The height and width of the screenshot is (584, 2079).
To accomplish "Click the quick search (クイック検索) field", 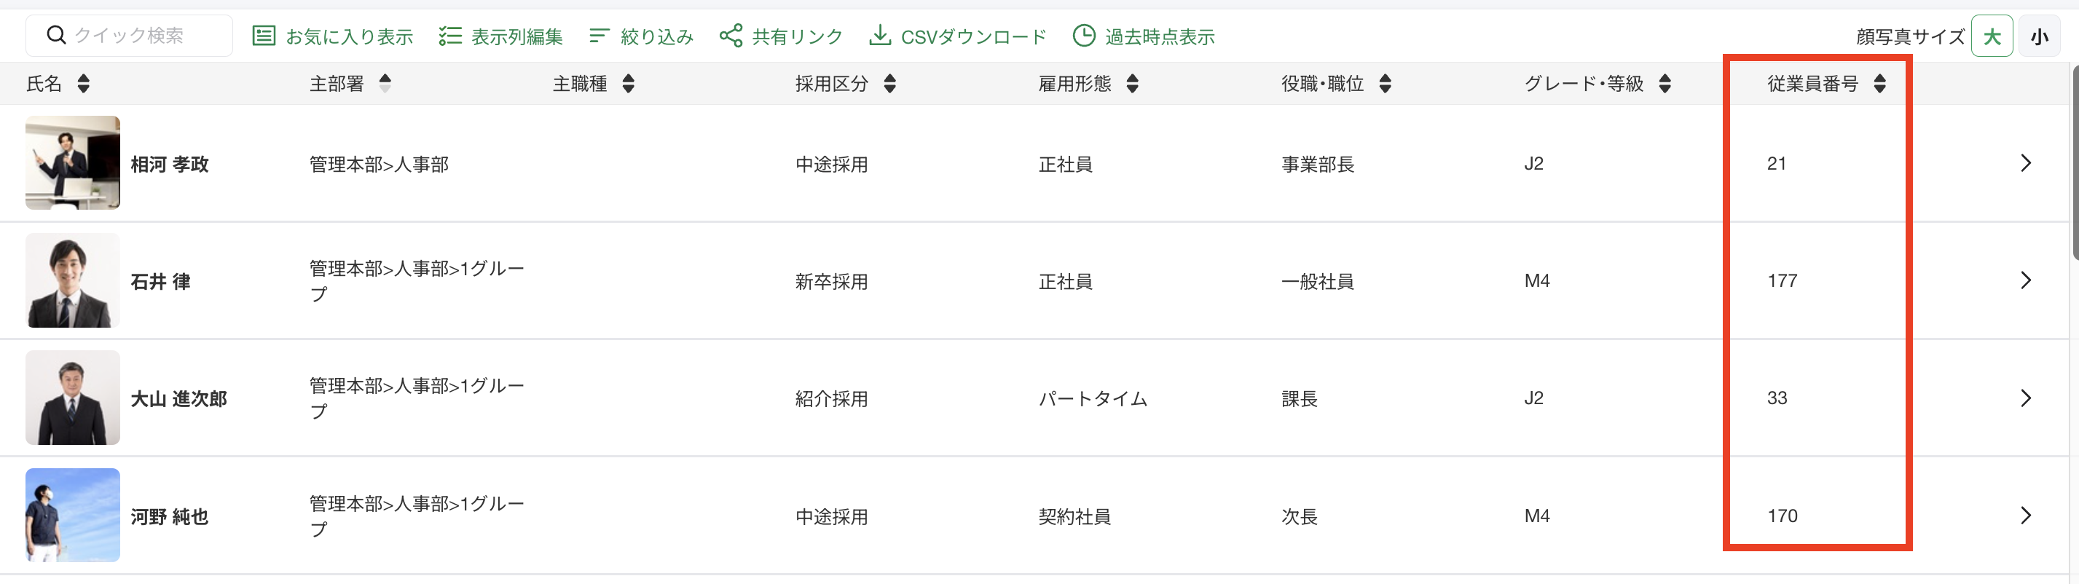I will (129, 36).
